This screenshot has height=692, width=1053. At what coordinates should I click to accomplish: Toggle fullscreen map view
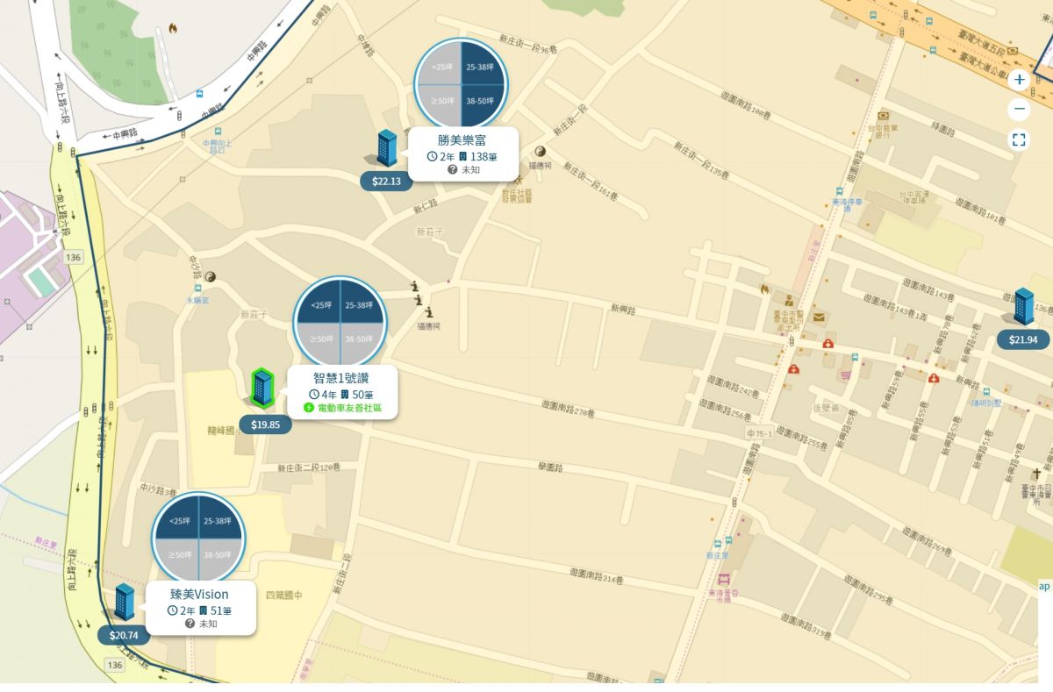coord(1019,139)
